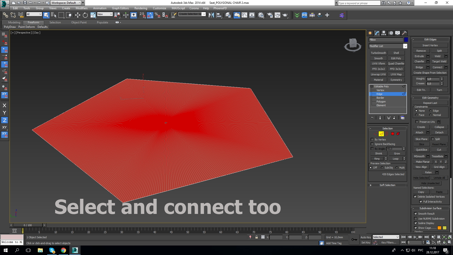Image resolution: width=453 pixels, height=255 pixels.
Task: Toggle the Angle Snap icon
Action: click(x=150, y=15)
